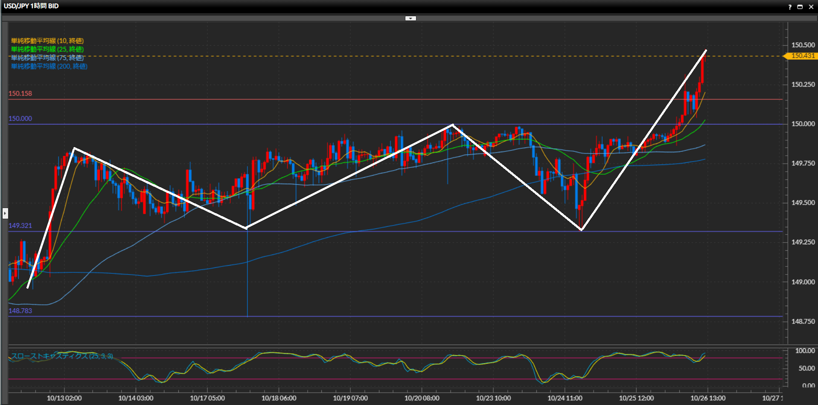
Task: Select the 単純移動平均線 (75, 終値) indicator label
Action: 47,58
